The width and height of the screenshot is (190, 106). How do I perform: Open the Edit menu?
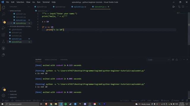pyautogui.click(x=12, y=2)
